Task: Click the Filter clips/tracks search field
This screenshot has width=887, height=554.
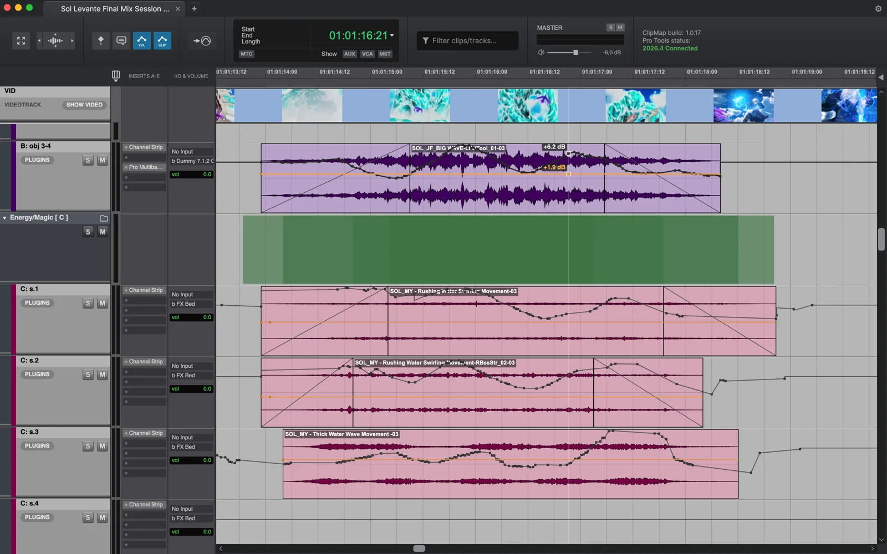Action: (x=468, y=40)
